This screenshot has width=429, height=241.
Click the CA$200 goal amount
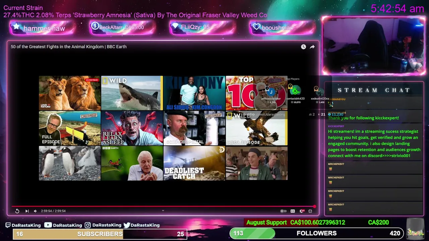pos(378,223)
